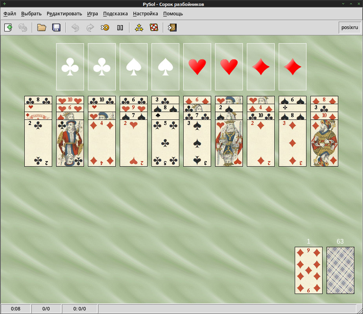The image size is (363, 314).
Task: Click the 8 of clubs card
Action: point(38,100)
